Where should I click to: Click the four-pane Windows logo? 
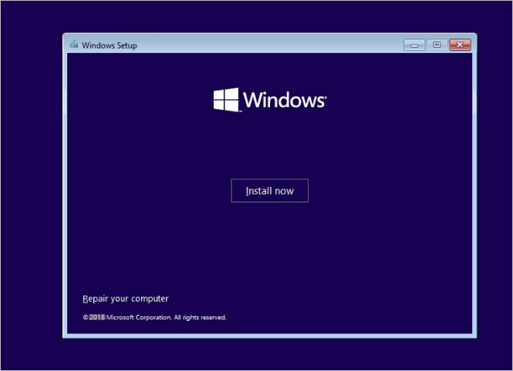tap(225, 99)
